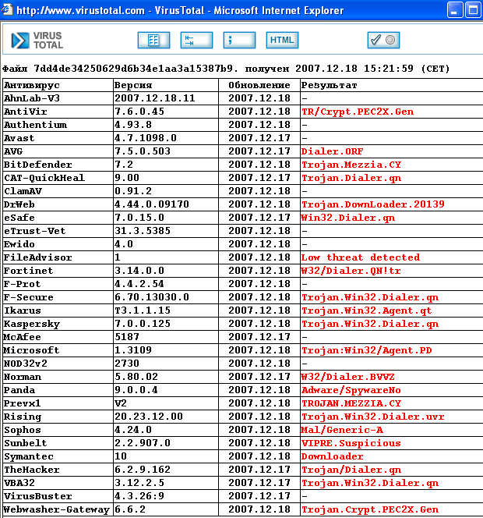Click the Internet Explorer page icon in the title bar
The height and width of the screenshot is (518, 483).
point(7,10)
